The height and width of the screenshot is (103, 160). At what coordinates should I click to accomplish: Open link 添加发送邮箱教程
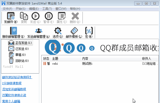click(14, 89)
